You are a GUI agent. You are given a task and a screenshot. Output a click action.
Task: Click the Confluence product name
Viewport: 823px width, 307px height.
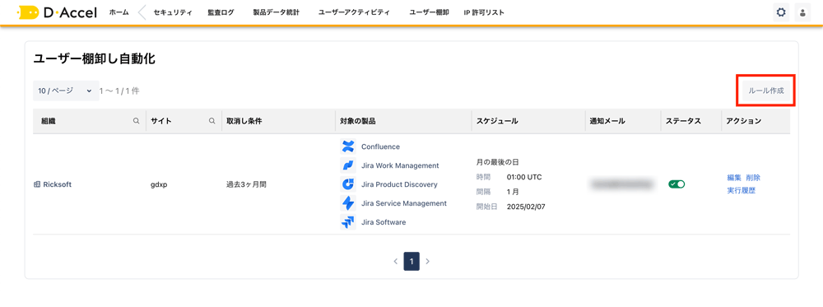coord(380,147)
